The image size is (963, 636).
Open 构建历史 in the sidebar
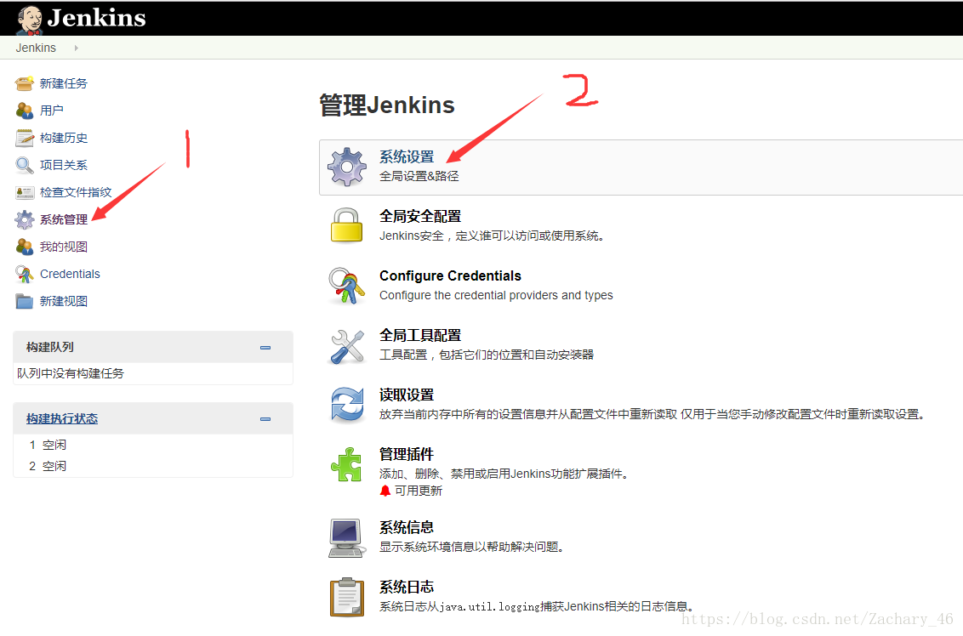click(x=63, y=138)
